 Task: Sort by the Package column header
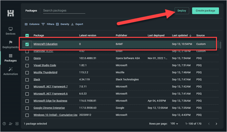[x=39, y=35]
